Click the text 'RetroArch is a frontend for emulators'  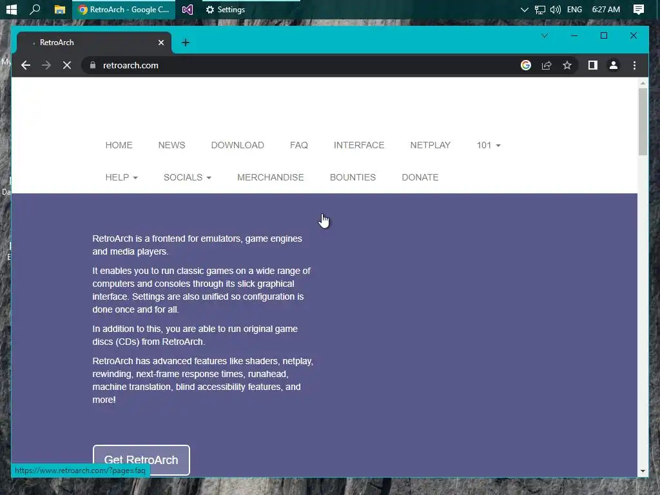tap(167, 238)
